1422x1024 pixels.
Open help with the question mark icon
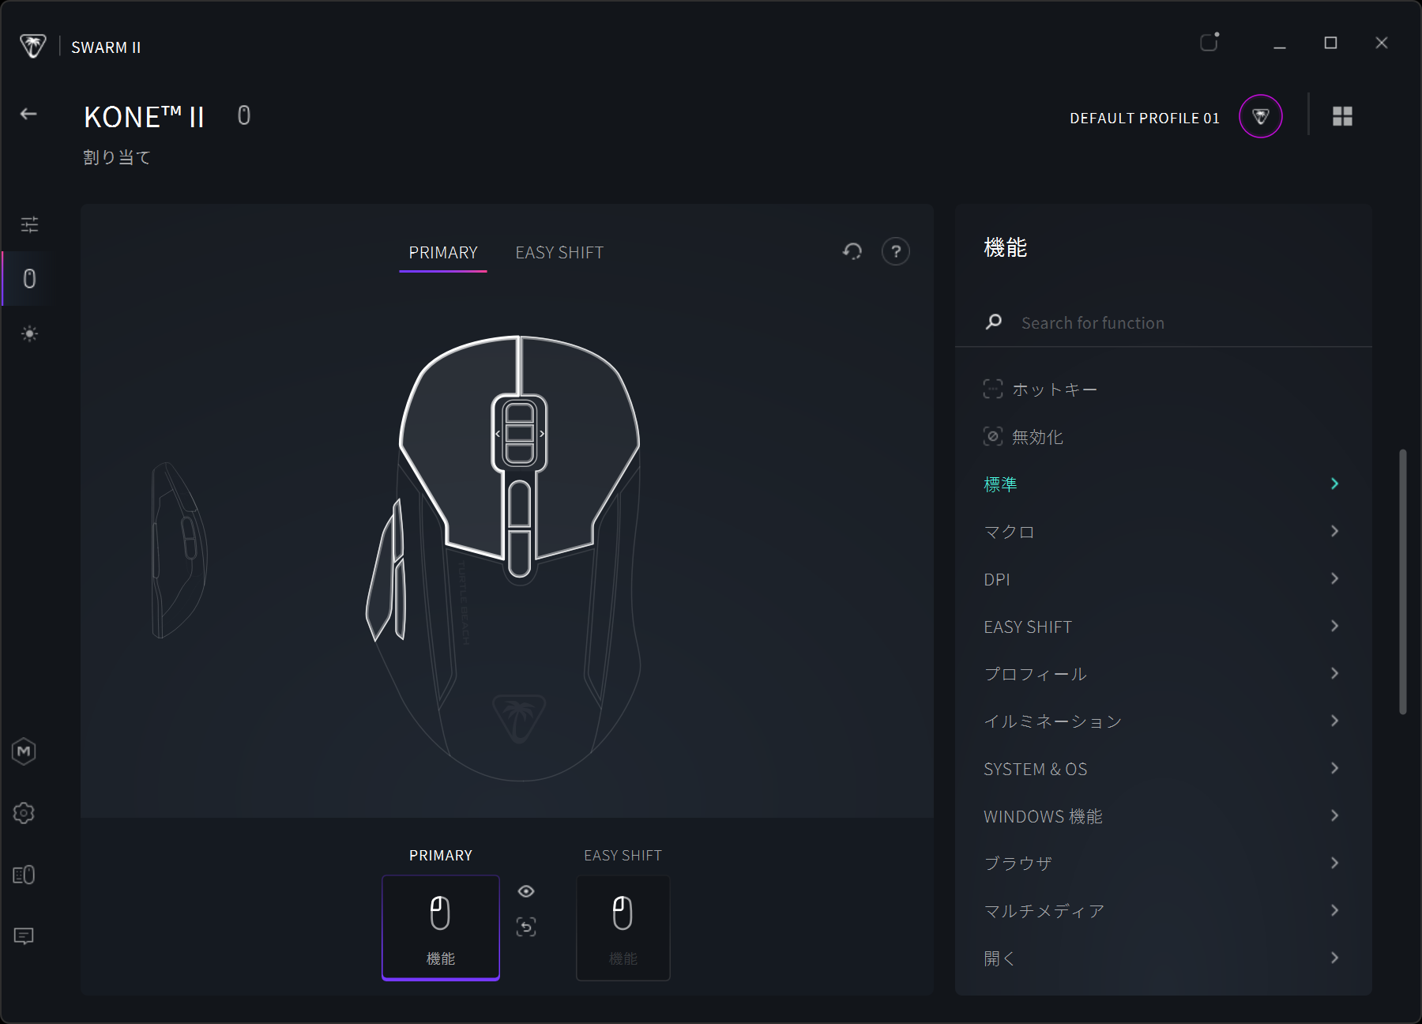pyautogui.click(x=896, y=251)
